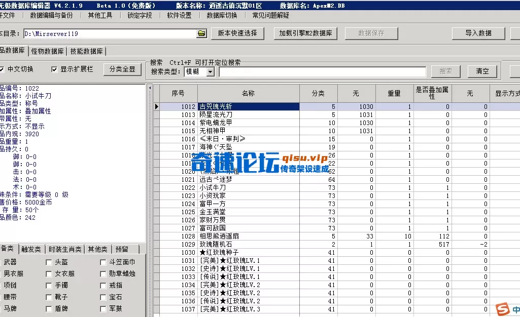Image resolution: width=520 pixels, height=317 pixels.
Task: Check the 勋章蜡烛 category box
Action: click(x=103, y=274)
